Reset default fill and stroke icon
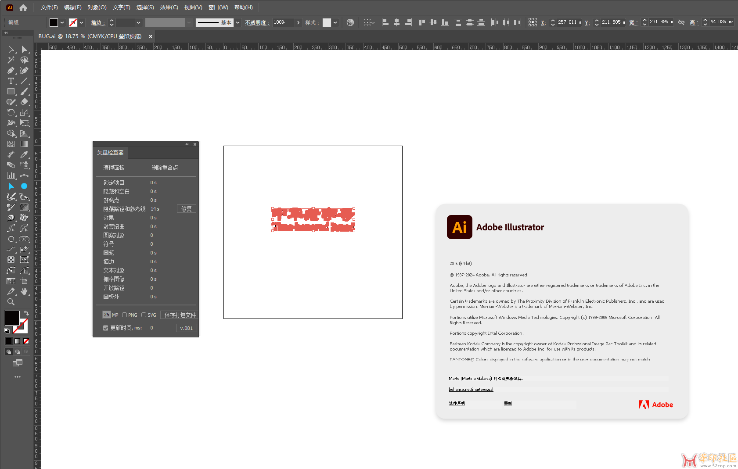This screenshot has height=469, width=738. 7,330
